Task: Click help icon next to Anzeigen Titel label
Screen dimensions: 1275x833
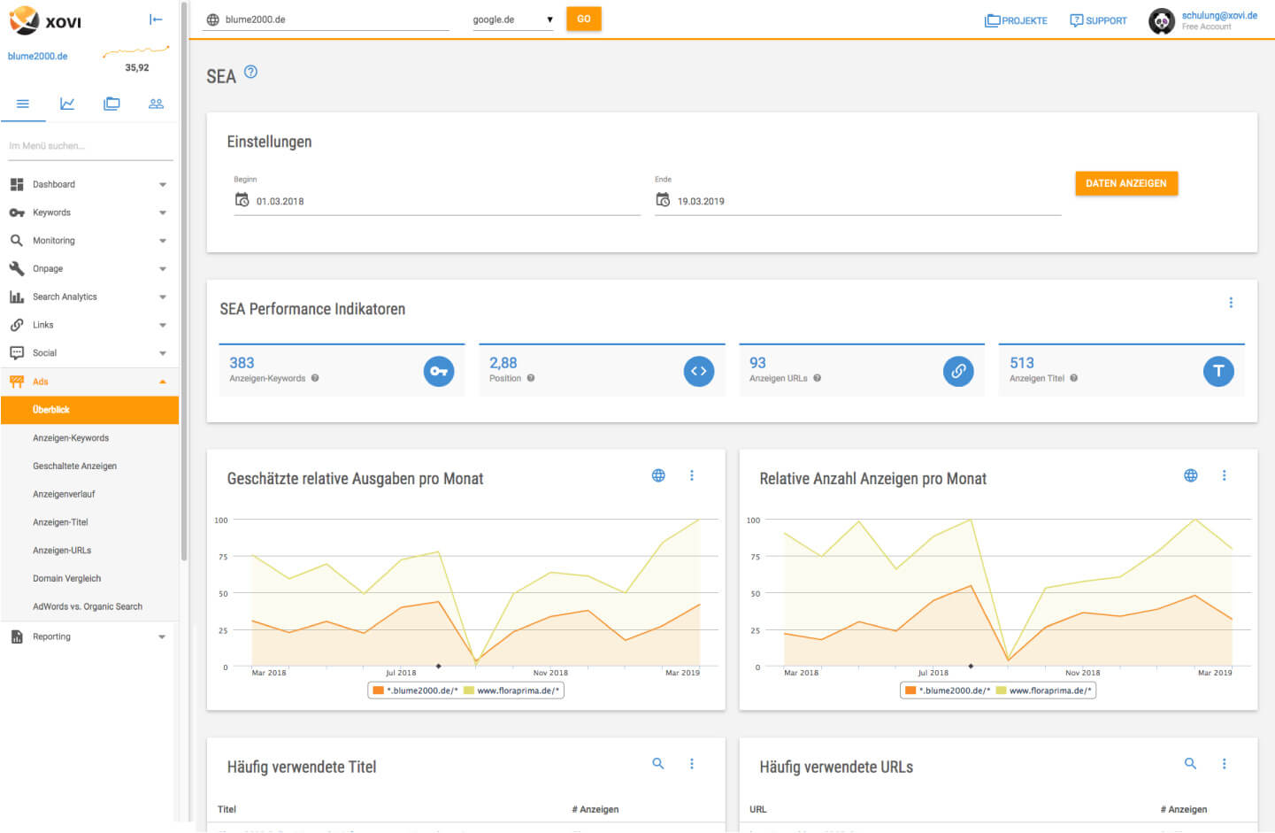Action: [x=1073, y=378]
